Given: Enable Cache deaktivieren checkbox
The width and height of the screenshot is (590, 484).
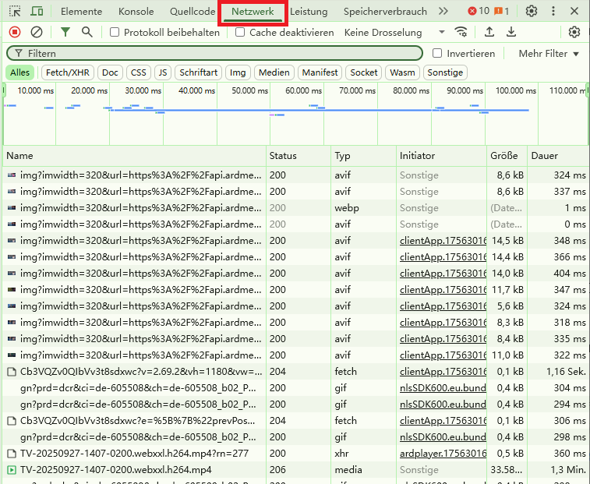Looking at the screenshot, I should click(240, 33).
